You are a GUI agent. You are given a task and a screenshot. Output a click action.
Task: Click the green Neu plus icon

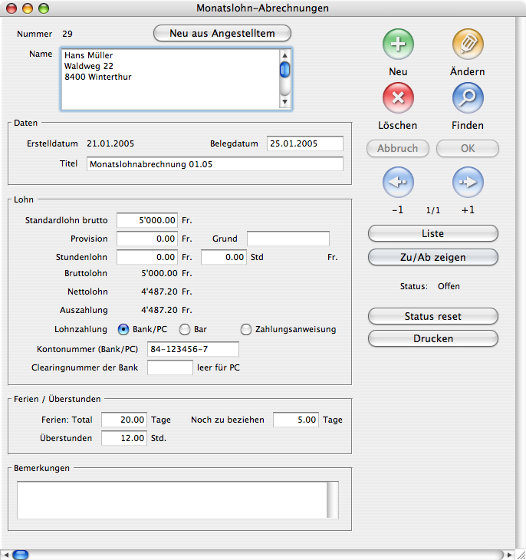click(x=398, y=45)
